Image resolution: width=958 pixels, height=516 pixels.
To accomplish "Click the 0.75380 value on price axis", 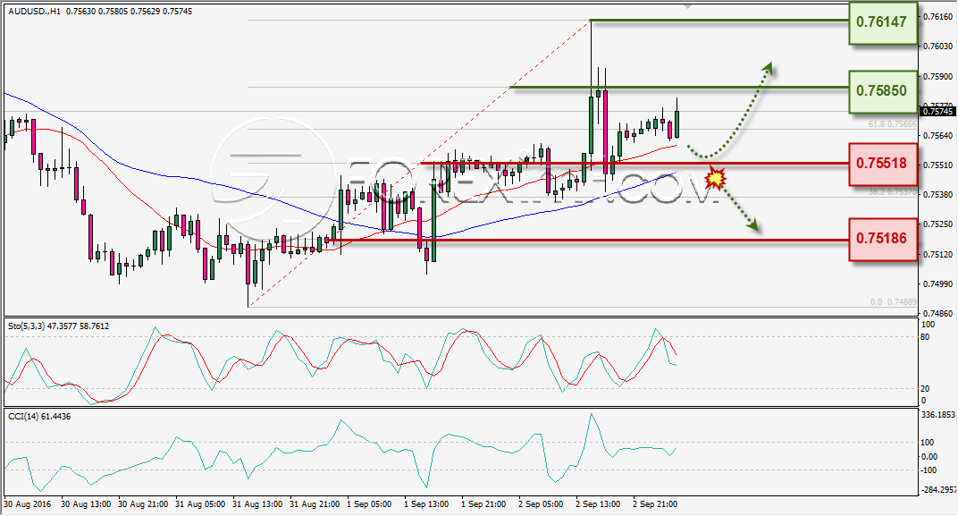I will [937, 194].
